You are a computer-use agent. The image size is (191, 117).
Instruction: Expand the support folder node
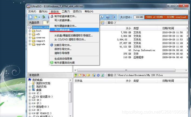coord(30,41)
